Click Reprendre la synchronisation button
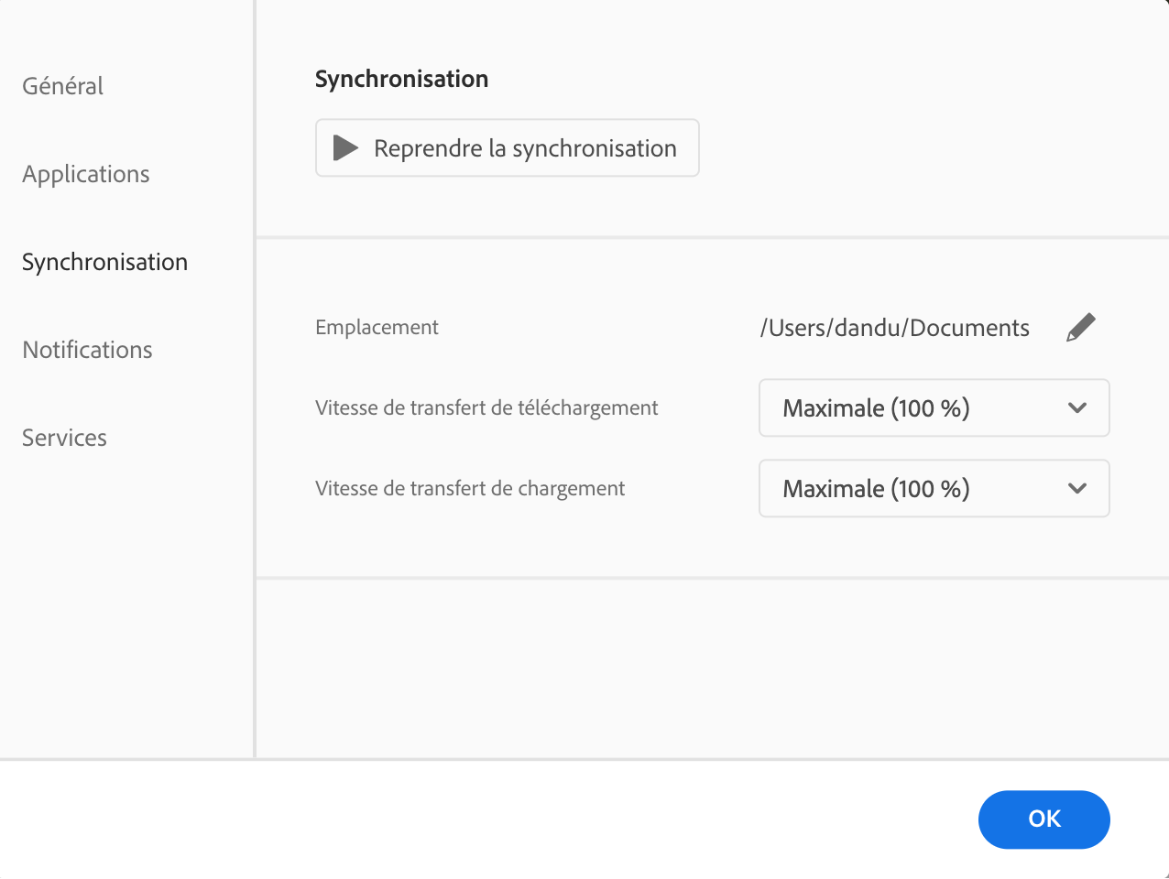 (508, 147)
